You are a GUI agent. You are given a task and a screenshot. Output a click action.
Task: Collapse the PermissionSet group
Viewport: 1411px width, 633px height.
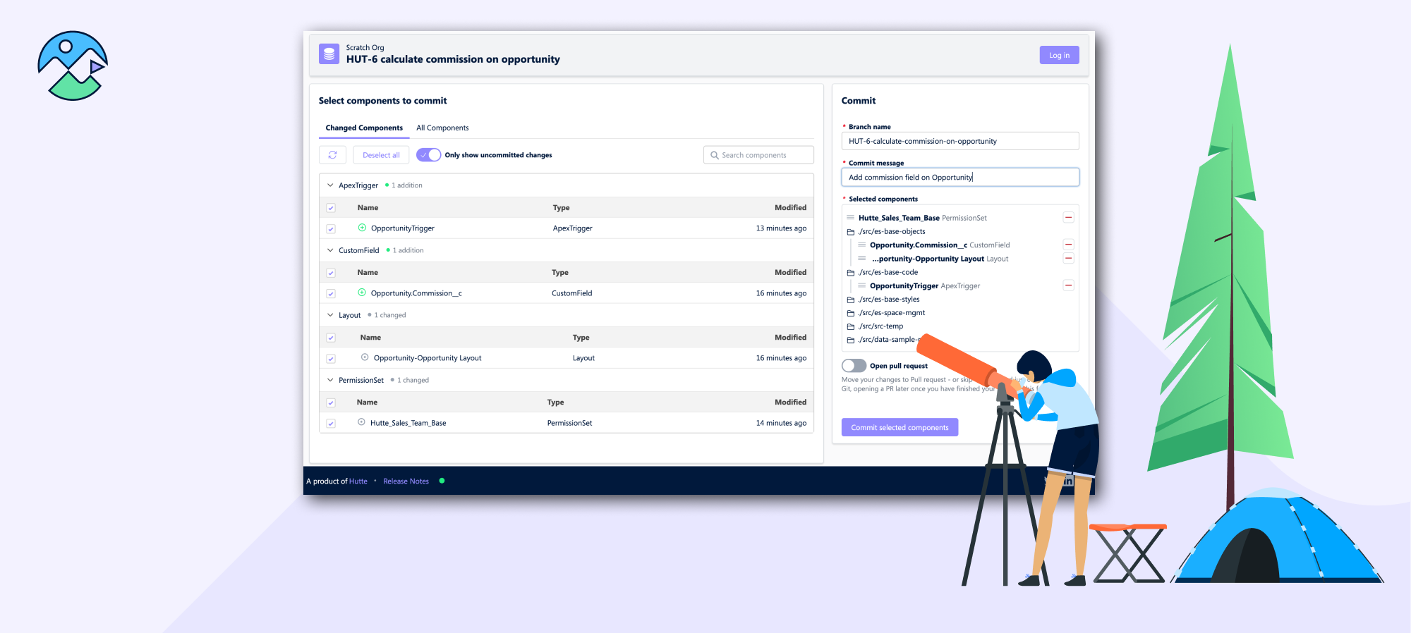coord(330,380)
